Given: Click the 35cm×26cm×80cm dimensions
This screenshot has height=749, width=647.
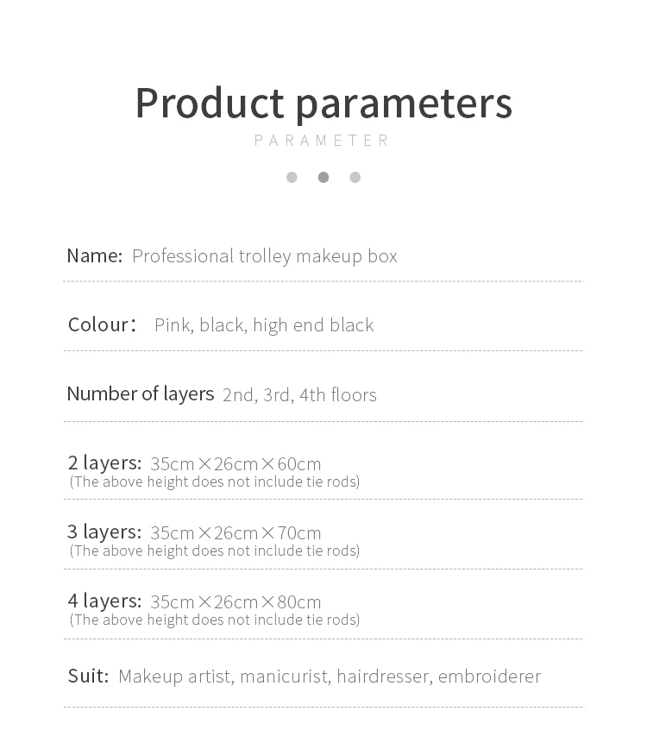Looking at the screenshot, I should pyautogui.click(x=236, y=602).
